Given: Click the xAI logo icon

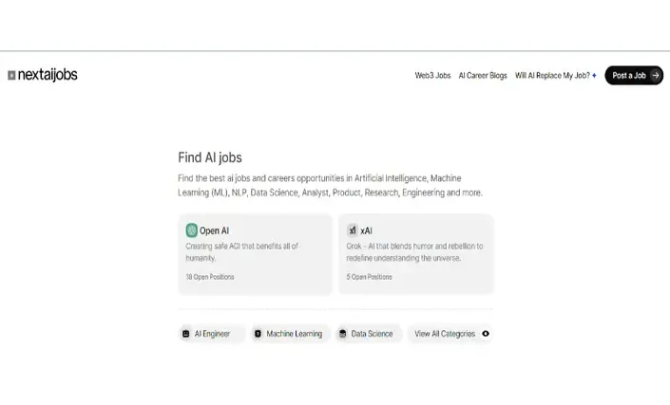Looking at the screenshot, I should pos(352,230).
